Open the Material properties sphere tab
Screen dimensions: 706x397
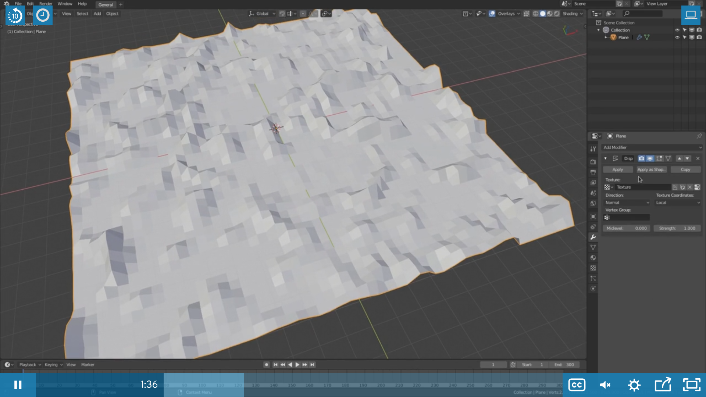coord(593,258)
